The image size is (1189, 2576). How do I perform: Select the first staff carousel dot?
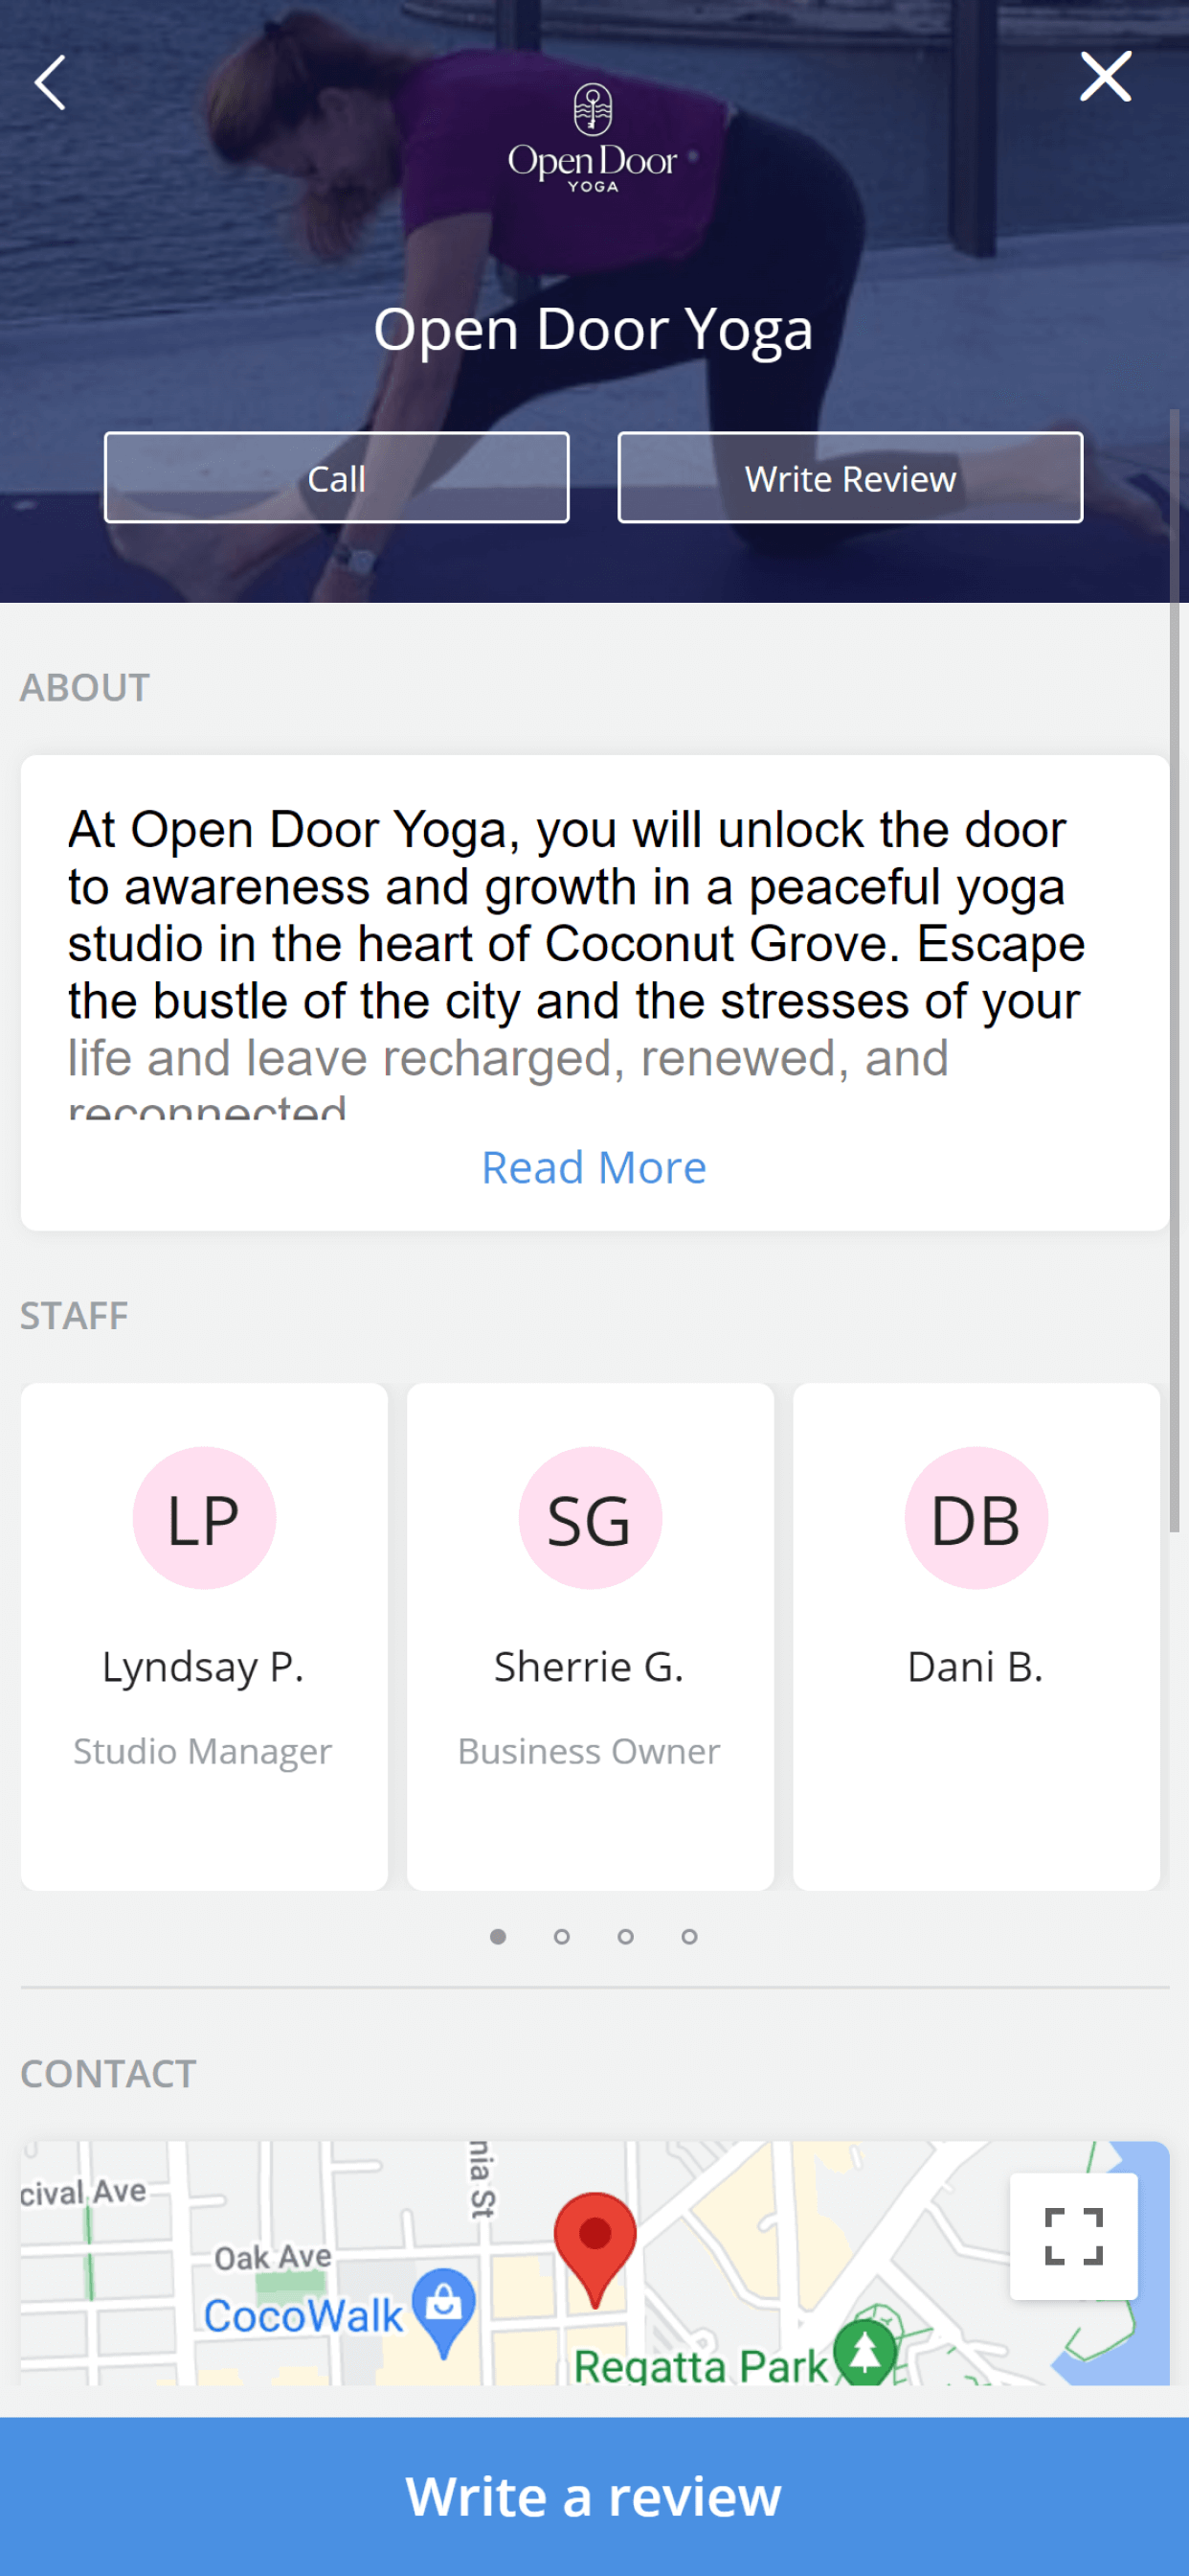[498, 1937]
